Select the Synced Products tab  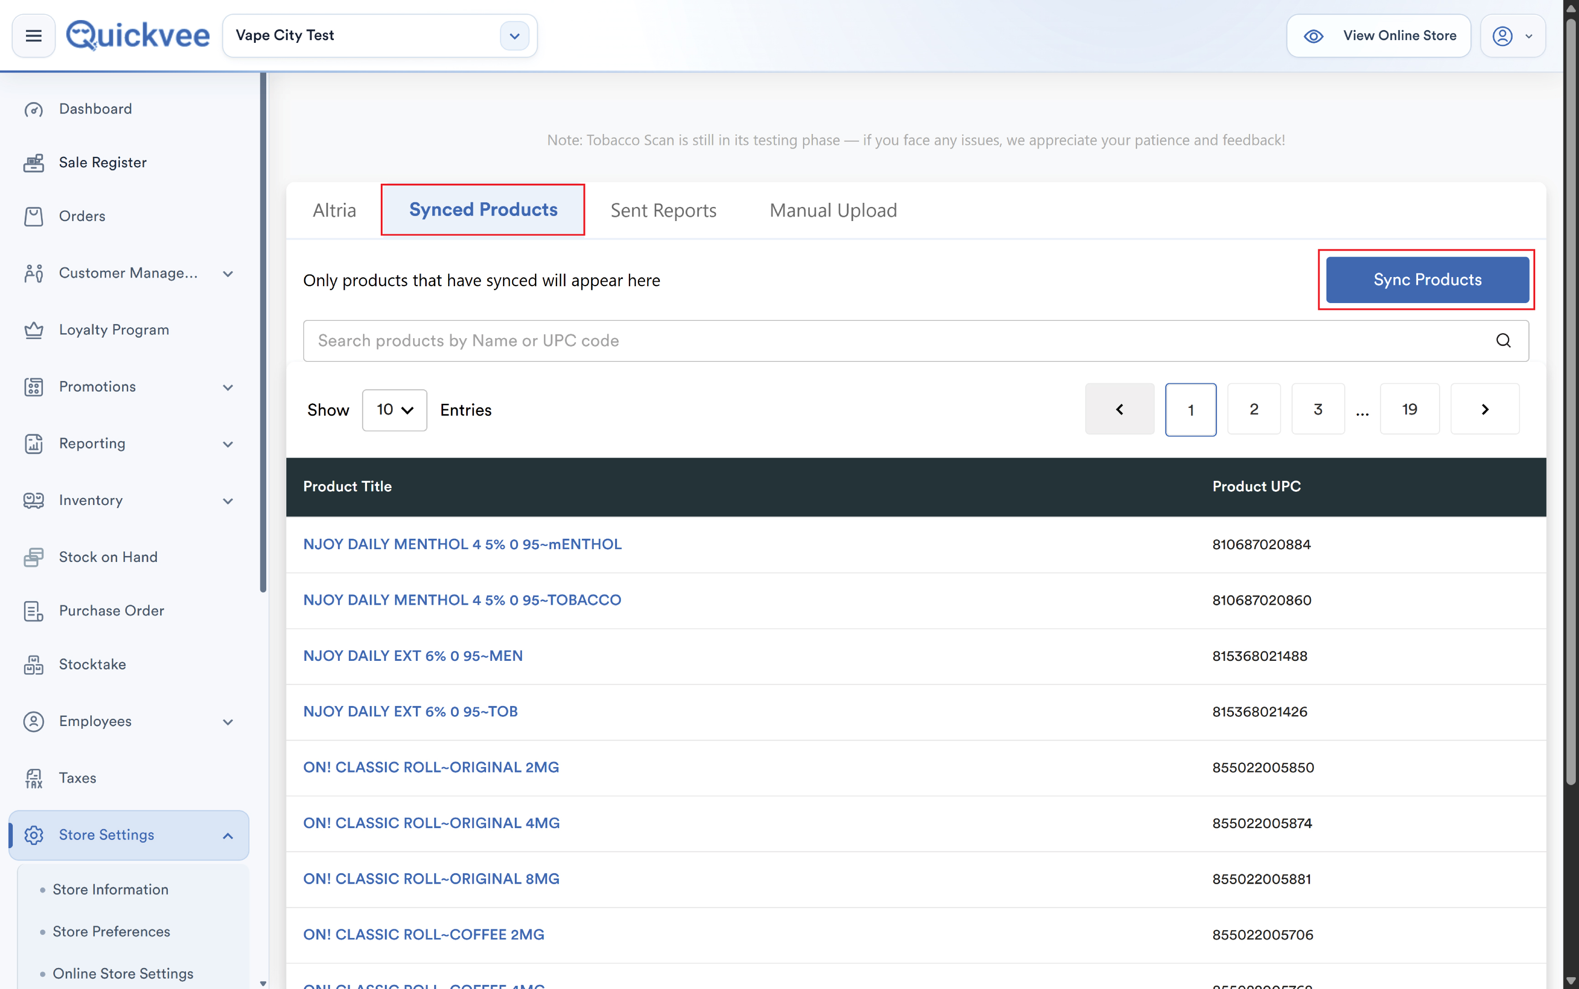pyautogui.click(x=483, y=210)
